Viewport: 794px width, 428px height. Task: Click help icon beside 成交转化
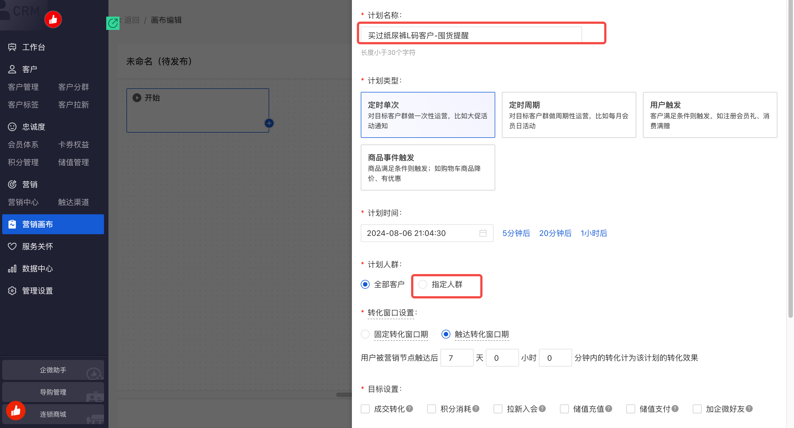click(x=409, y=409)
